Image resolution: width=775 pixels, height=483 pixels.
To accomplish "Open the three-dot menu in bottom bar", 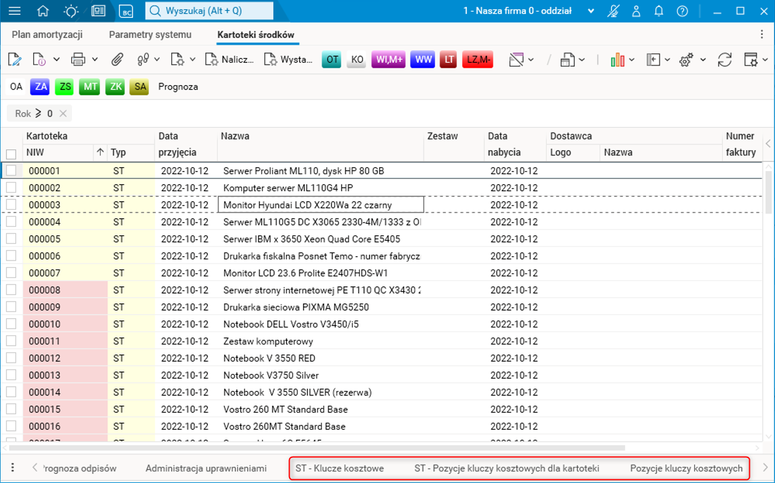I will [13, 468].
